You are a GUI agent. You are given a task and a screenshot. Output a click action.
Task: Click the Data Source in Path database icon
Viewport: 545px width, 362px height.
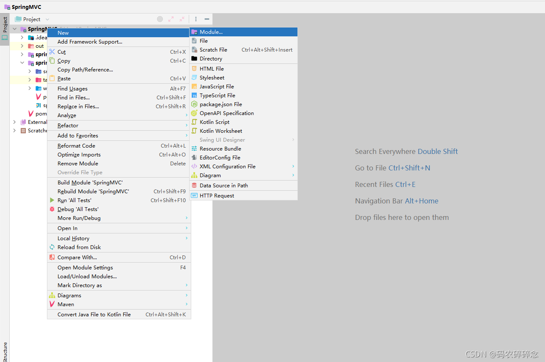pyautogui.click(x=194, y=185)
